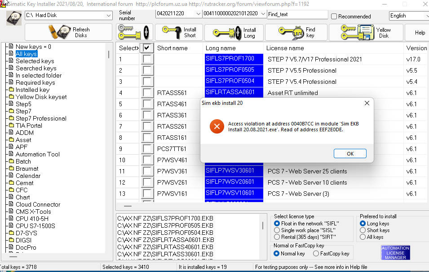Screen dimensions: 429x272
Task: Select Float in the network SIFL option
Action: coord(277,224)
